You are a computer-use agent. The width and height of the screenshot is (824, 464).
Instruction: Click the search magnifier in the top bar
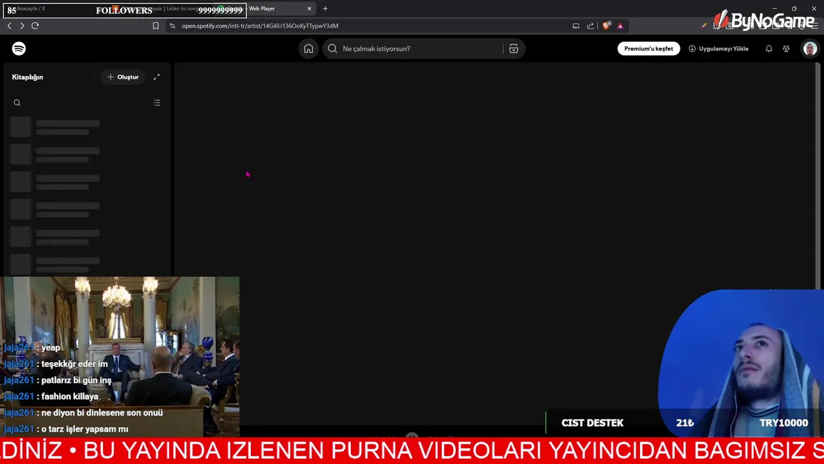pyautogui.click(x=332, y=48)
